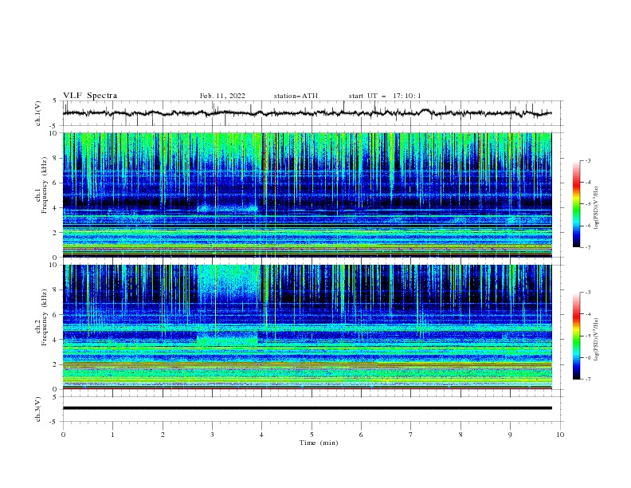Click time axis tick label 7
The width and height of the screenshot is (631, 488).
coord(411,435)
